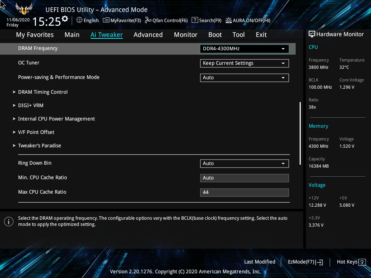Viewport: 371px width, 278px height.
Task: Click the Search(F9) question mark icon
Action: [195, 20]
